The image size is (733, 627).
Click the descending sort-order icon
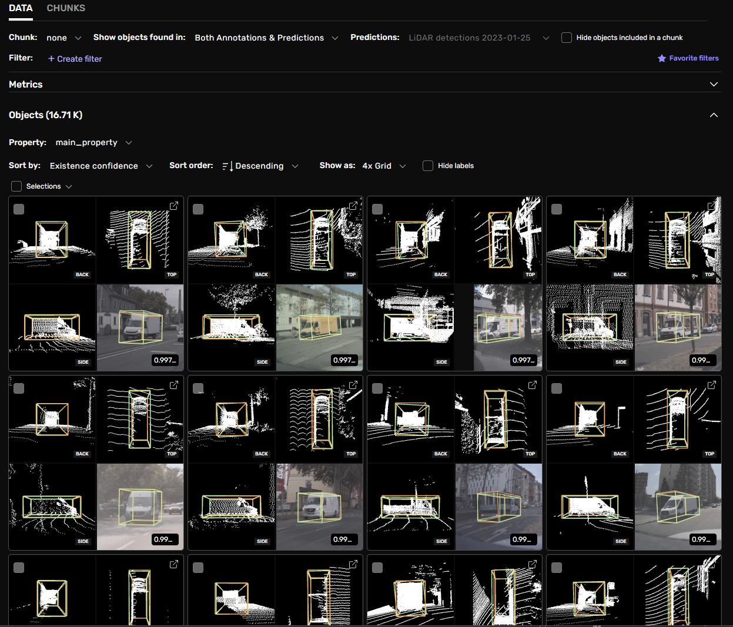(x=227, y=166)
